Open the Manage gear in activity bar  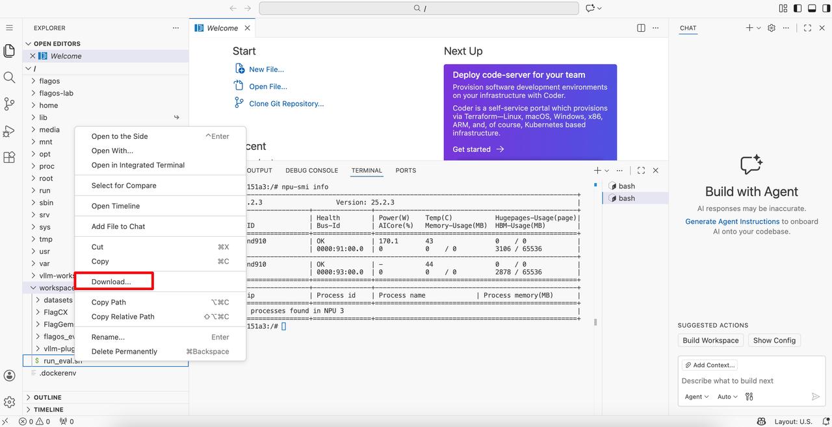point(9,402)
